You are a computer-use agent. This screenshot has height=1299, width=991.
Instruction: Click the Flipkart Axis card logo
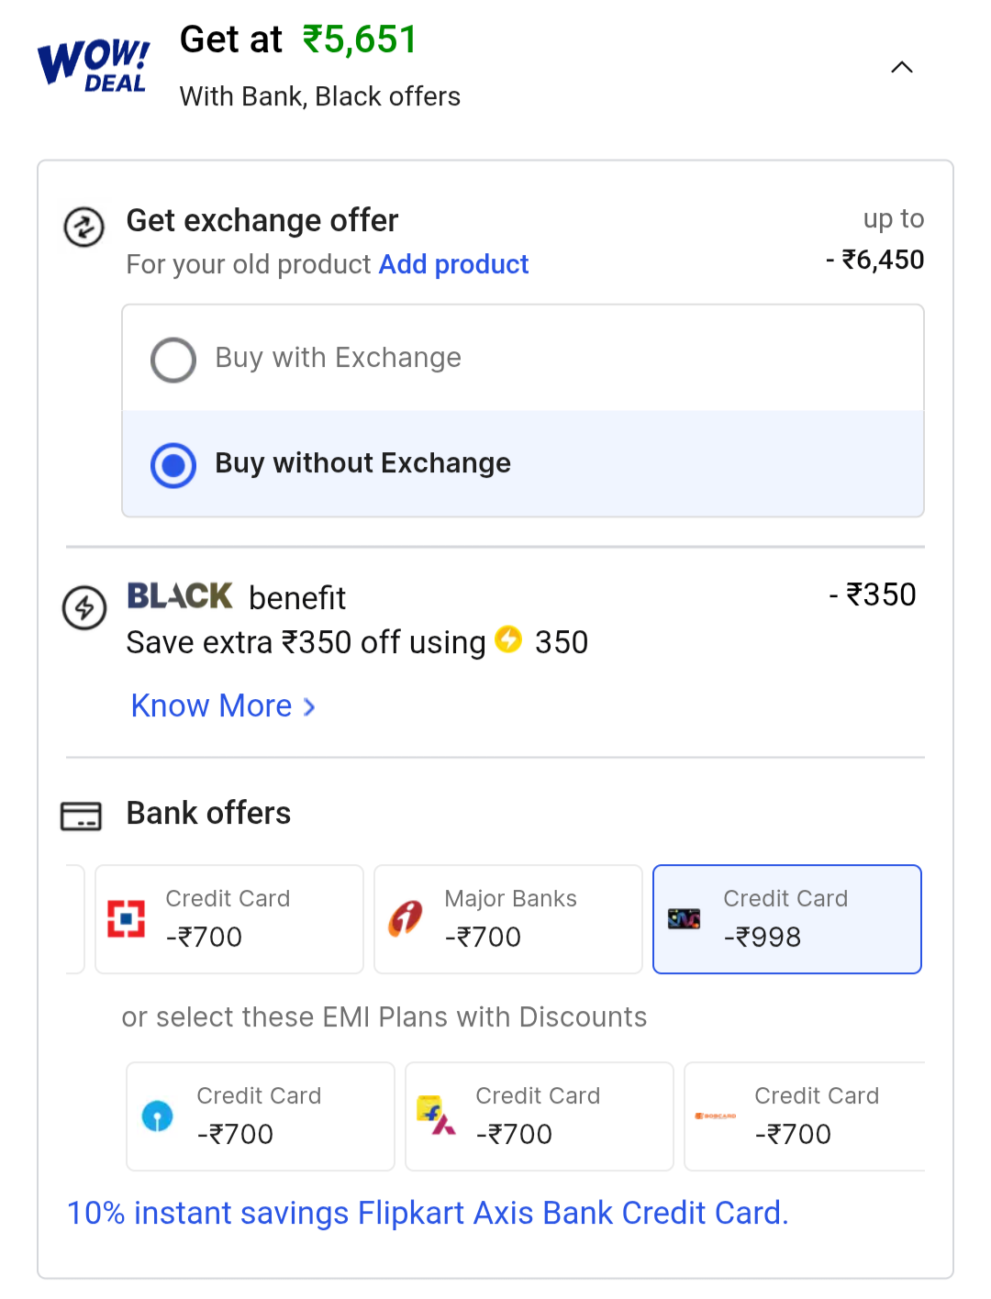[436, 1116]
